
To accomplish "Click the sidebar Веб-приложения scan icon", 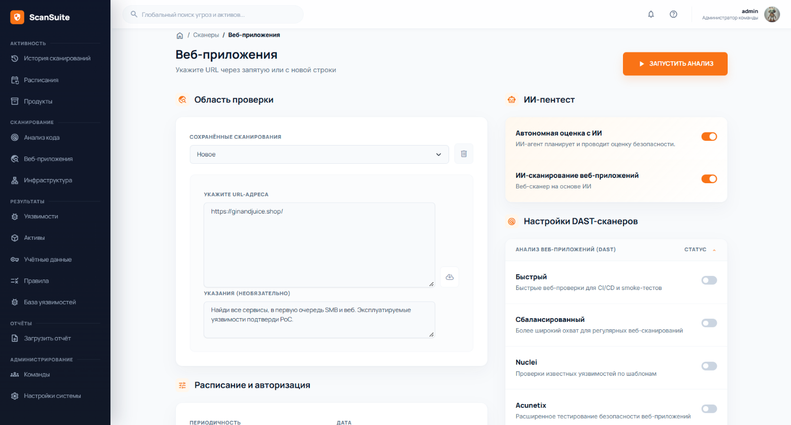I will tap(15, 159).
